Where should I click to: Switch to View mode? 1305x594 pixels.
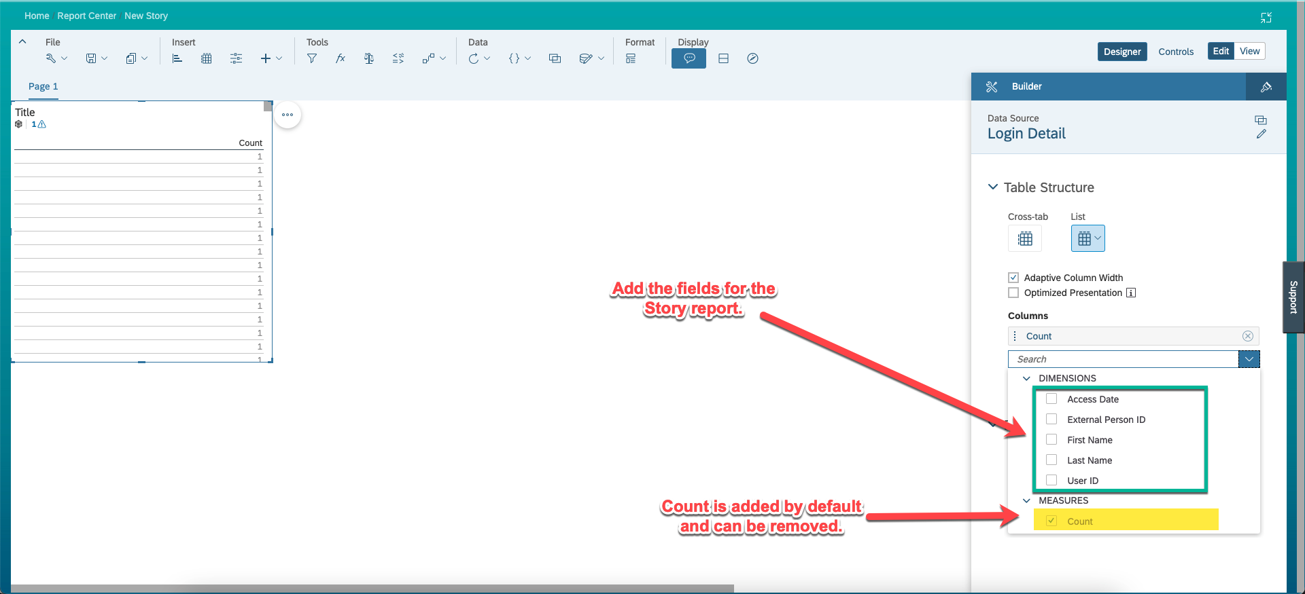(x=1249, y=51)
